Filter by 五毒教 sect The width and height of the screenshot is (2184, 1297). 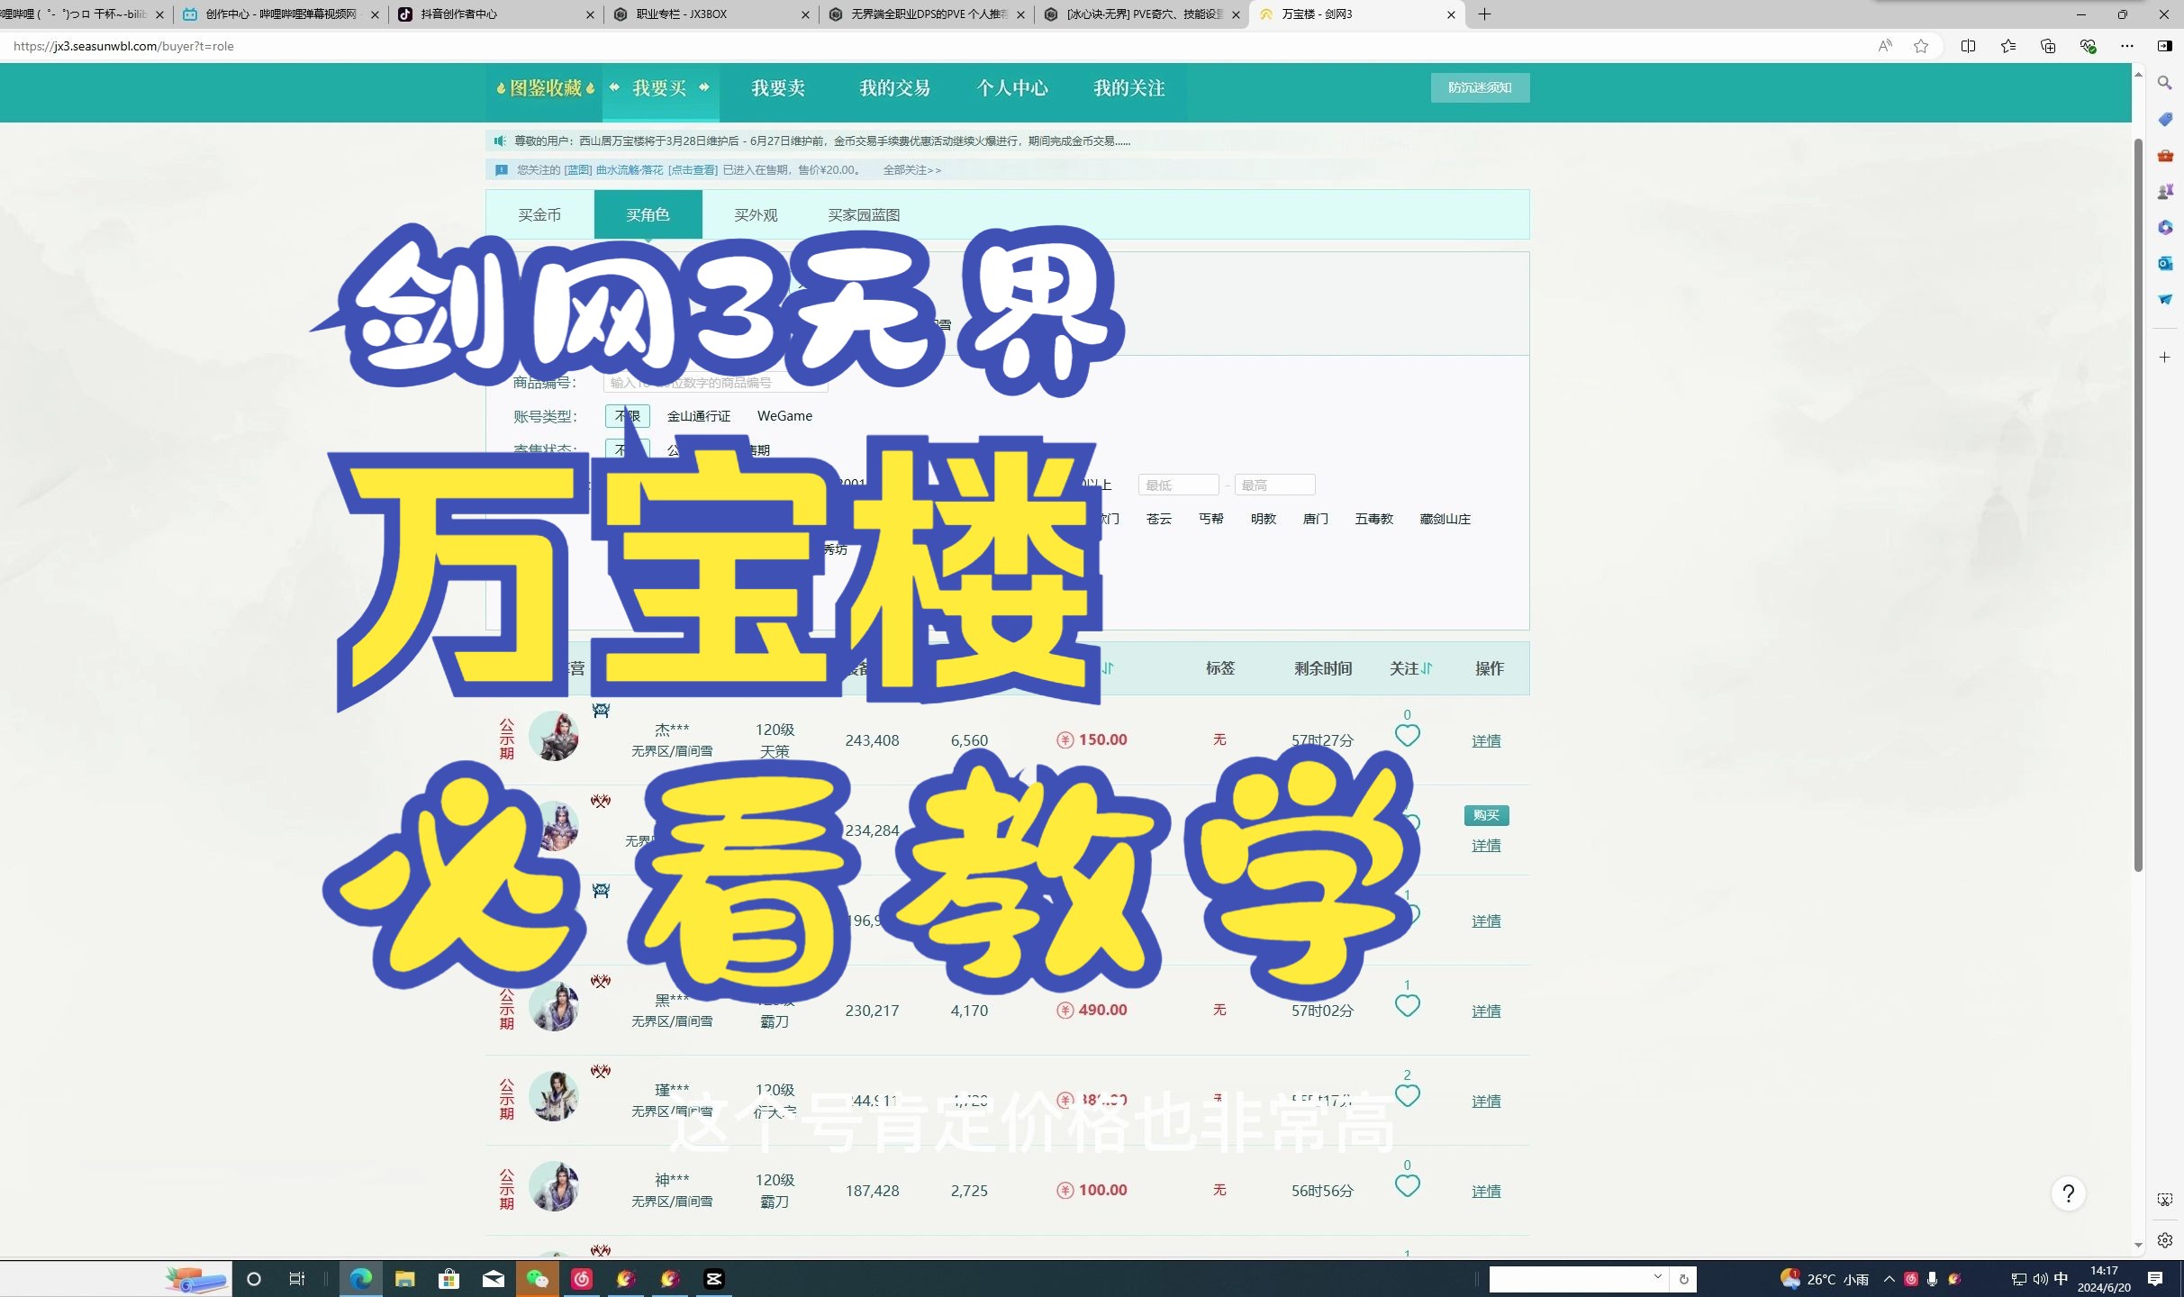click(x=1374, y=519)
